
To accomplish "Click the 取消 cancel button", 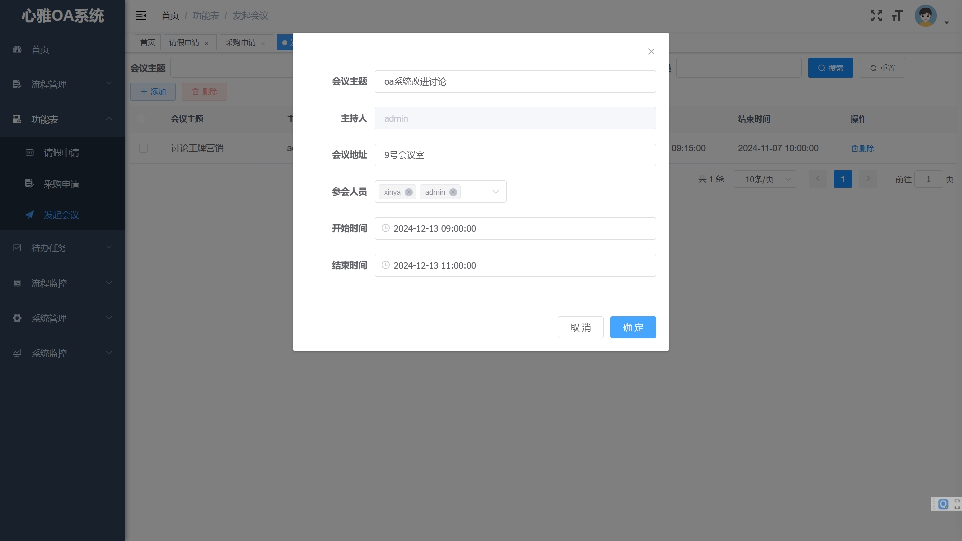I will click(x=581, y=327).
